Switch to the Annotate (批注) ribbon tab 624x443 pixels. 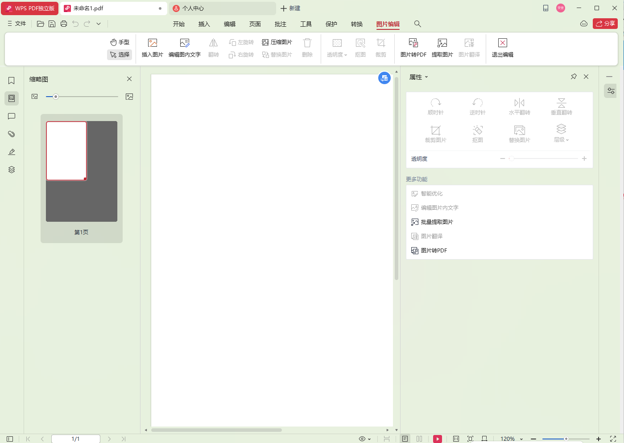click(280, 24)
